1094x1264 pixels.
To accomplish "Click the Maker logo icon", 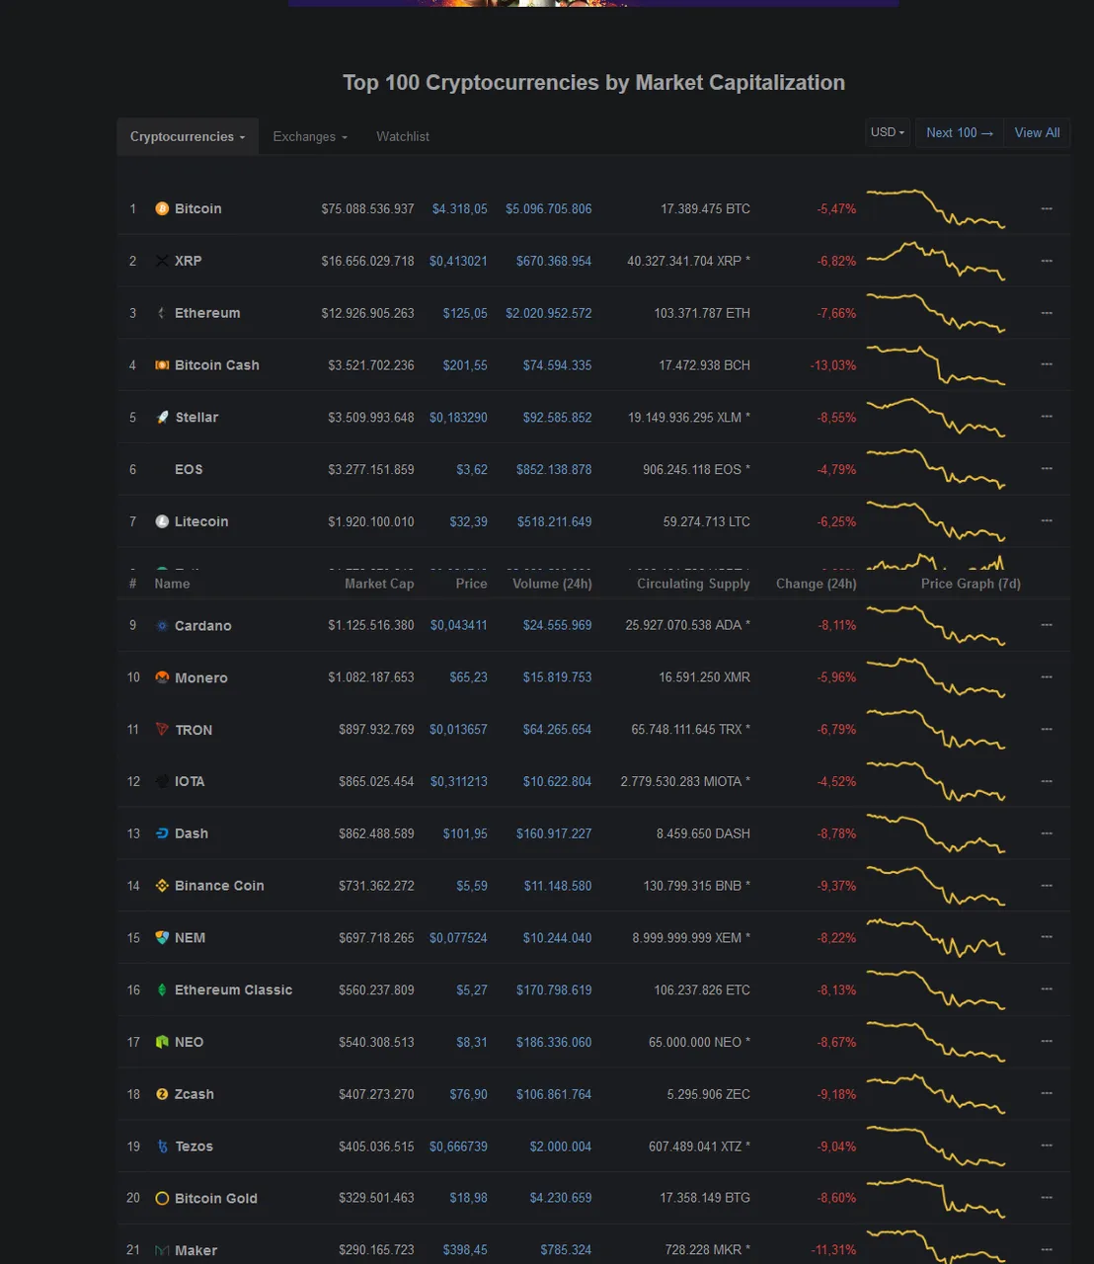I will (162, 1250).
